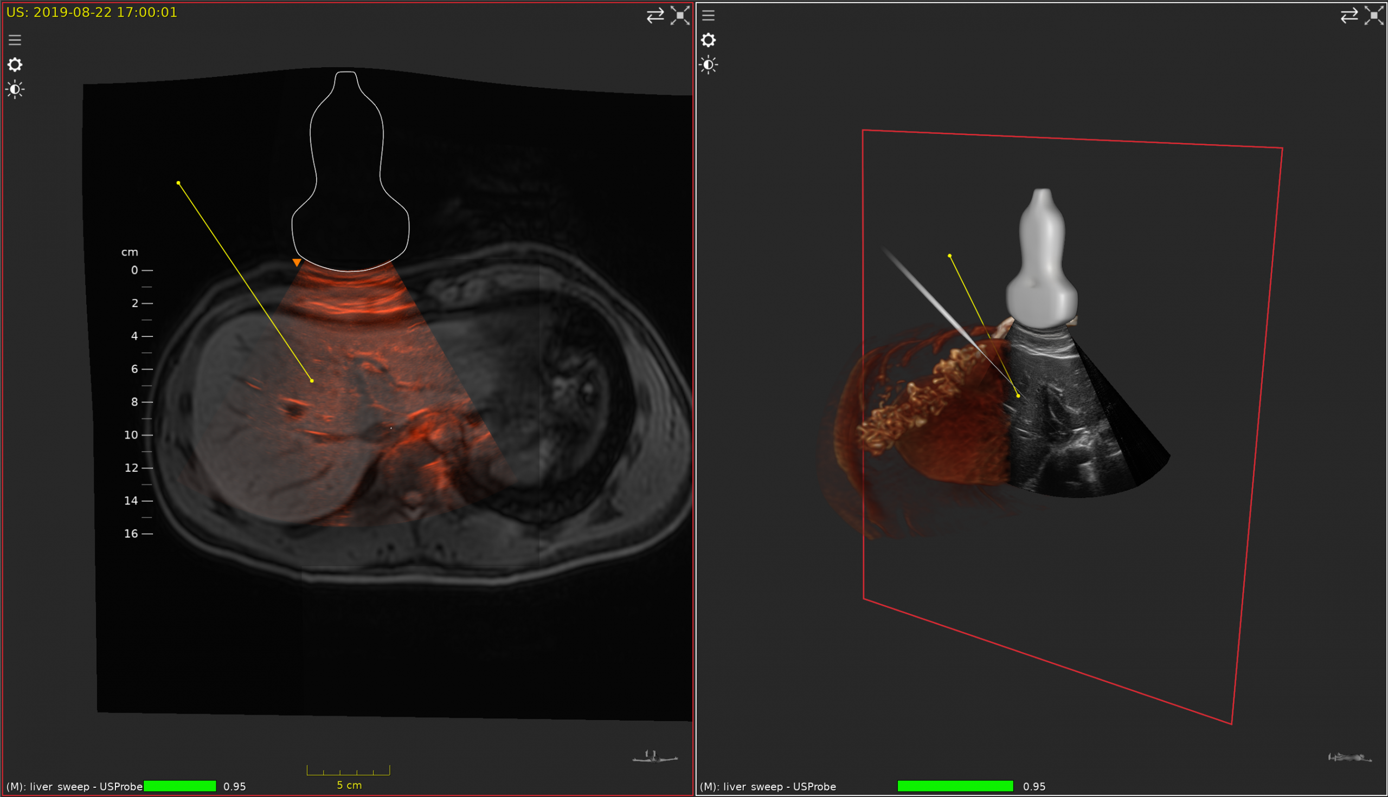Click green tracking quality bar, left view
Image resolution: width=1388 pixels, height=797 pixels.
pyautogui.click(x=179, y=786)
